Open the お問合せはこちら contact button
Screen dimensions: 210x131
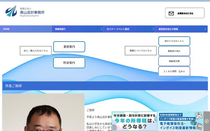(x=185, y=13)
